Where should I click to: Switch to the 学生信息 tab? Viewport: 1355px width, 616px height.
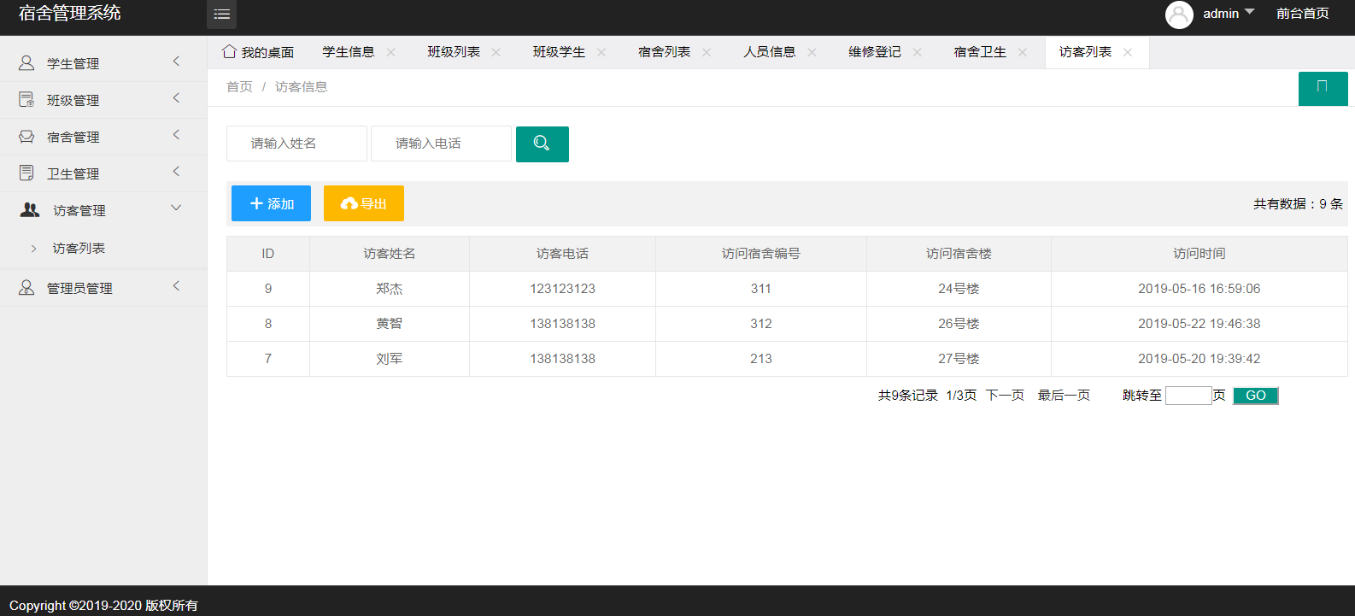(x=349, y=52)
